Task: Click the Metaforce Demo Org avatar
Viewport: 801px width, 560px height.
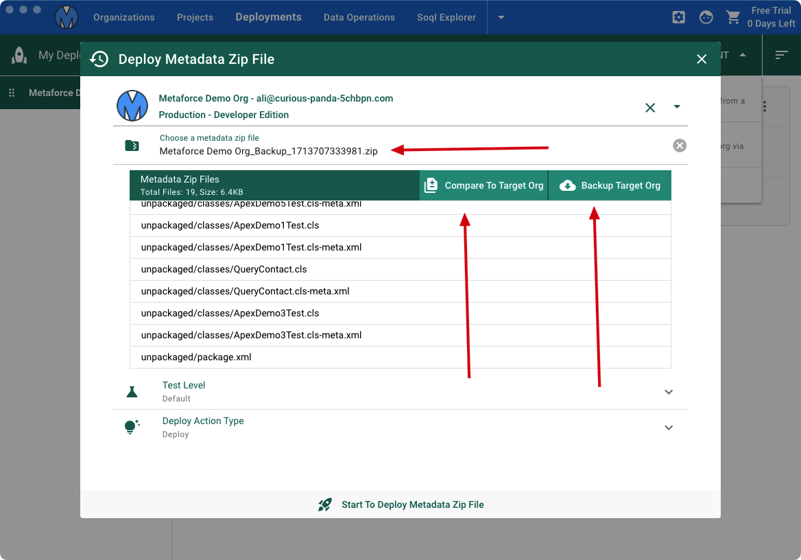Action: (132, 106)
